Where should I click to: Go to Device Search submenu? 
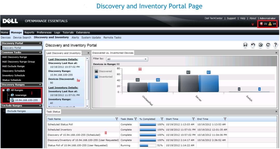click(x=22, y=38)
